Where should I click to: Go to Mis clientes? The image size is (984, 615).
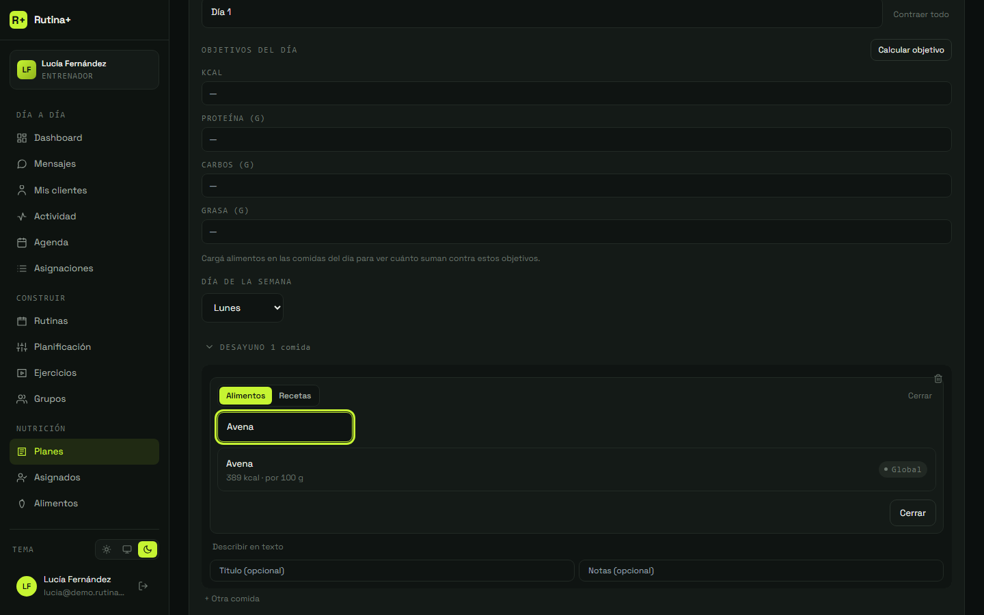(84, 191)
